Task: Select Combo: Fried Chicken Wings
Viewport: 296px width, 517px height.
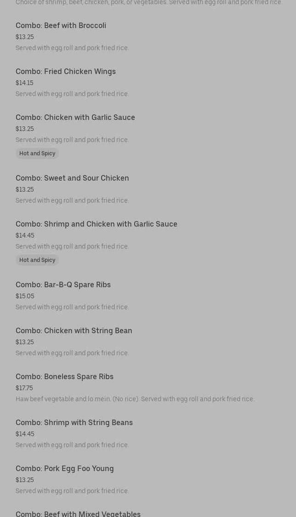Action: click(66, 71)
